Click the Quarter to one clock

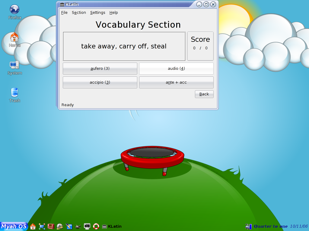[271, 226]
